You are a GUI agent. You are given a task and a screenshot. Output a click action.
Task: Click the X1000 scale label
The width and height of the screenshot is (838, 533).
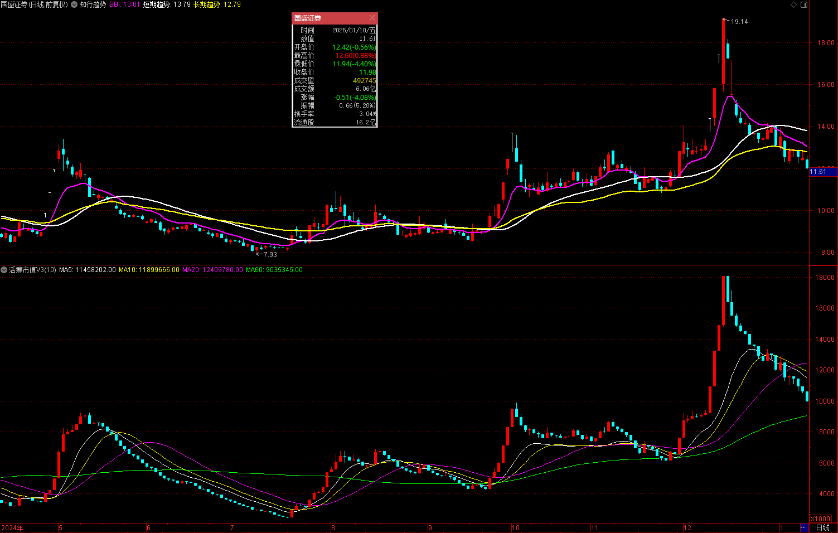click(820, 519)
